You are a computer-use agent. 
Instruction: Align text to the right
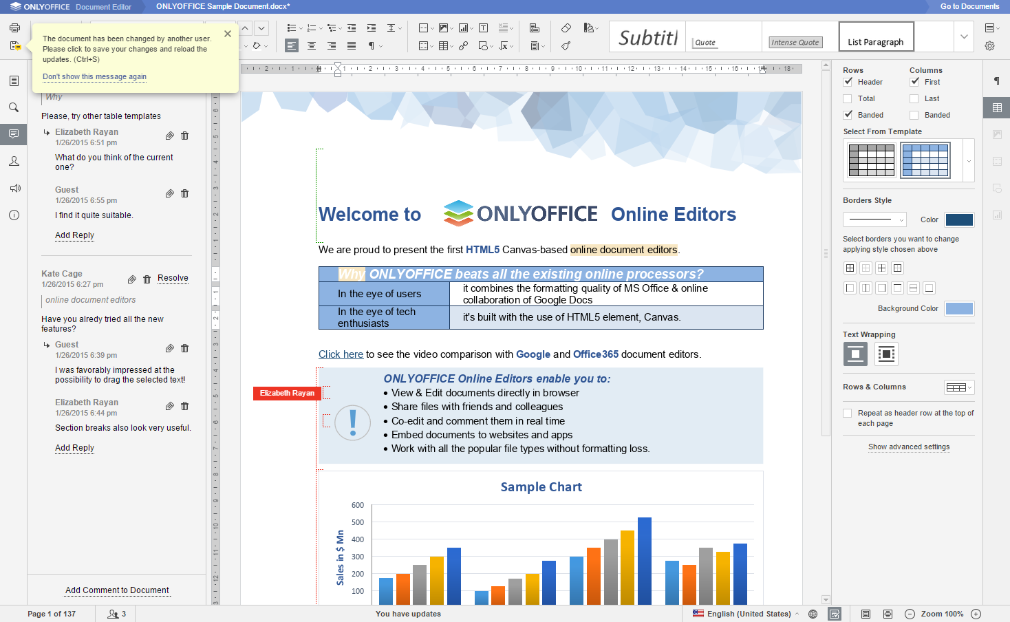tap(332, 46)
